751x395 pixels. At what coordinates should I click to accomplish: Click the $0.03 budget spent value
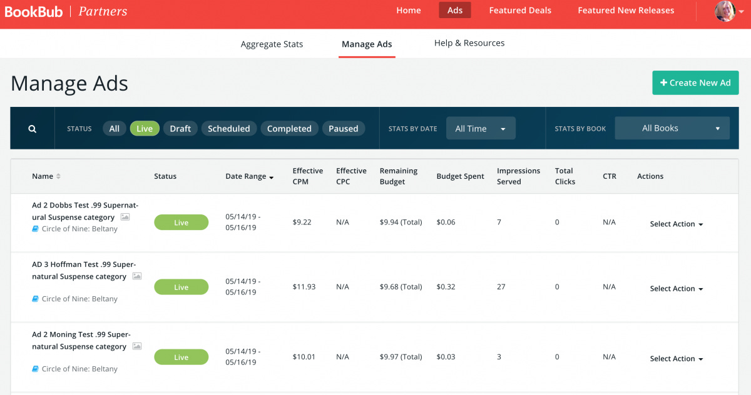pyautogui.click(x=446, y=357)
